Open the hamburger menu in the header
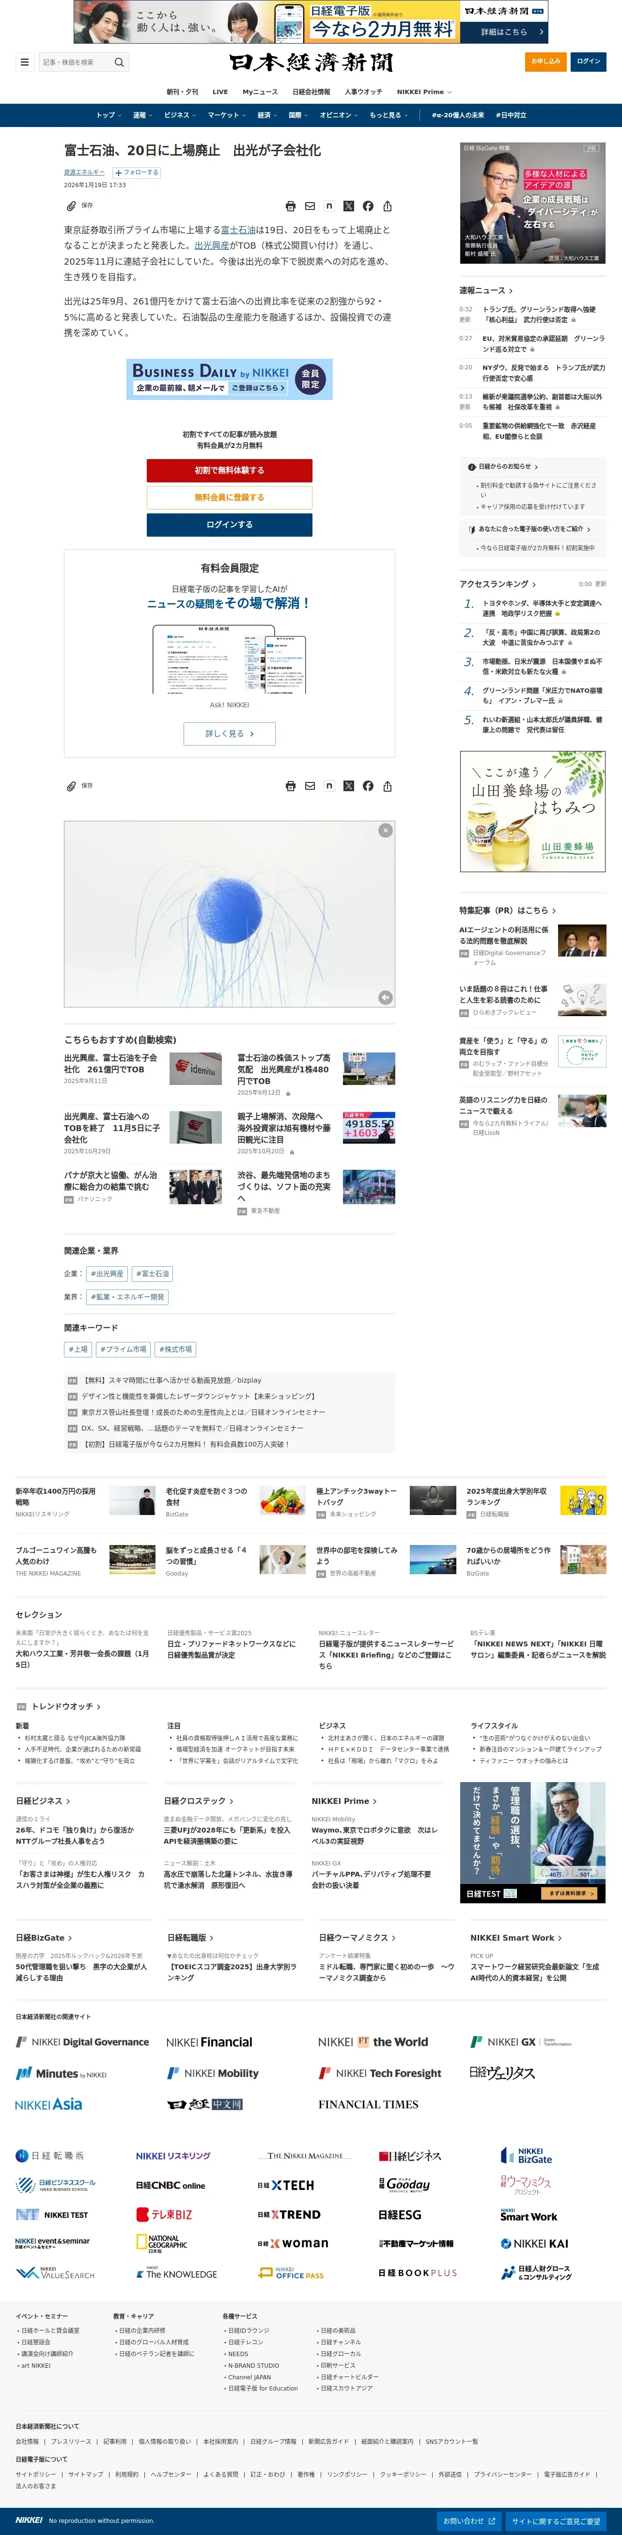The image size is (622, 2535). [25, 62]
